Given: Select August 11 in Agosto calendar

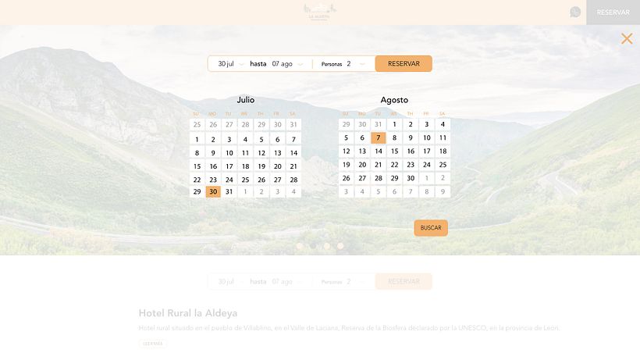Looking at the screenshot, I should pyautogui.click(x=443, y=137).
